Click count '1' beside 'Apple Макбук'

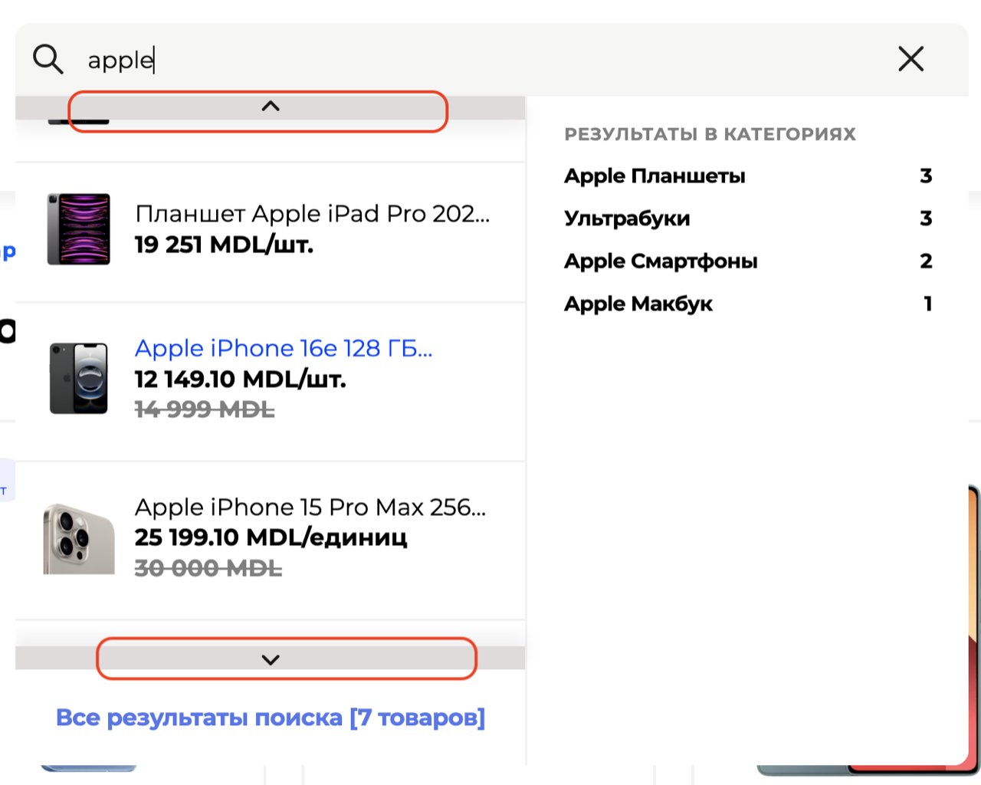click(x=927, y=304)
